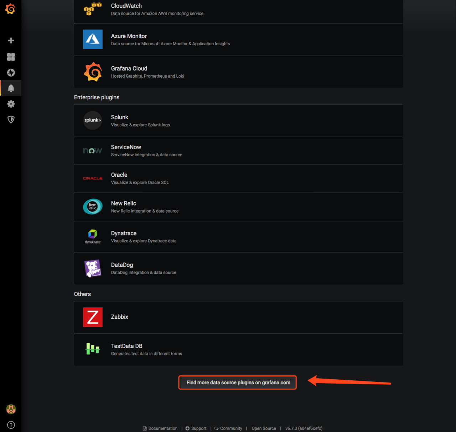
Task: Click the Oracle logo icon
Action: [93, 178]
